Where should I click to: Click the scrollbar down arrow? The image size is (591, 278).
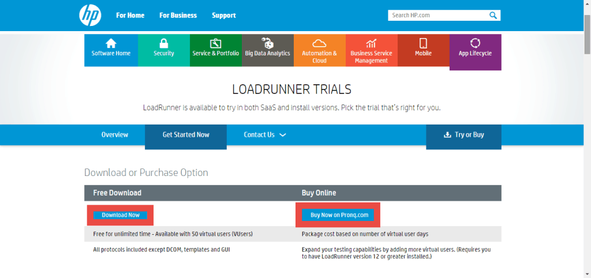click(587, 275)
